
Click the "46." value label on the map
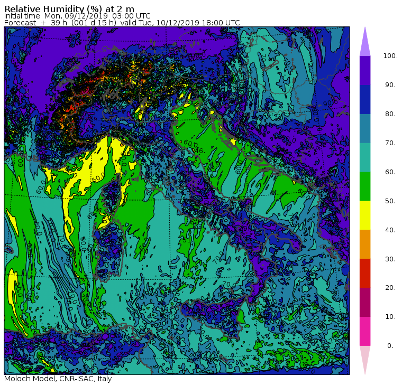[200, 151]
